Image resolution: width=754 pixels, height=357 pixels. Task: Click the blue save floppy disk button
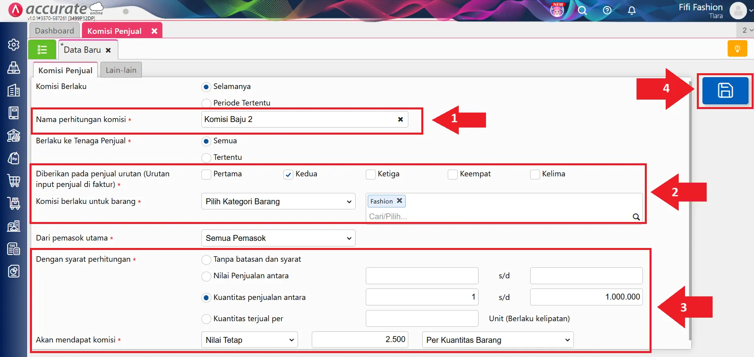click(x=725, y=91)
